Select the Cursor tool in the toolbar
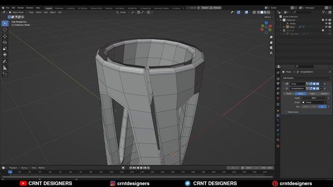333x187 pixels. click(5, 30)
